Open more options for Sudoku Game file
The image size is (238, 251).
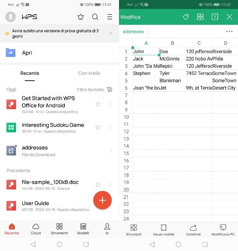pos(110,127)
